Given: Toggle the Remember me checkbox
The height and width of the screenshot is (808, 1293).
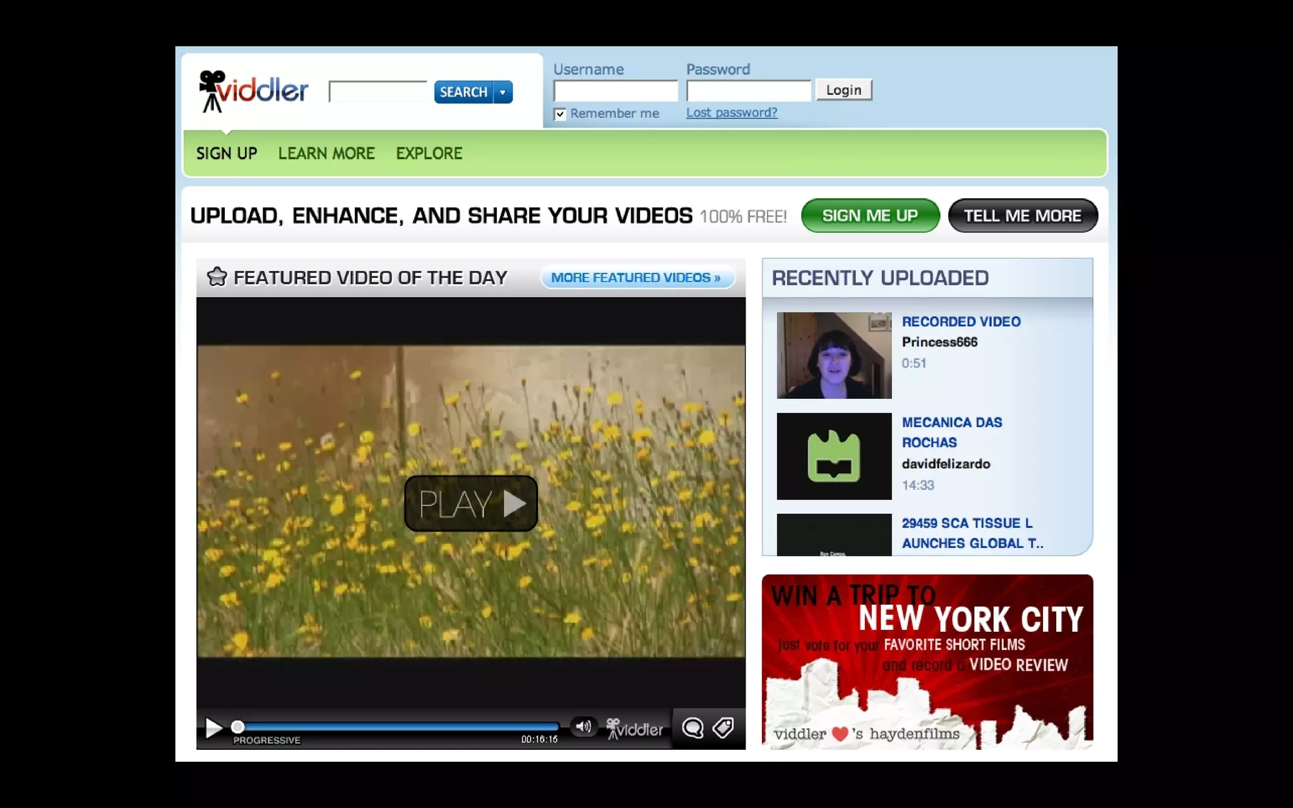Looking at the screenshot, I should (x=560, y=114).
